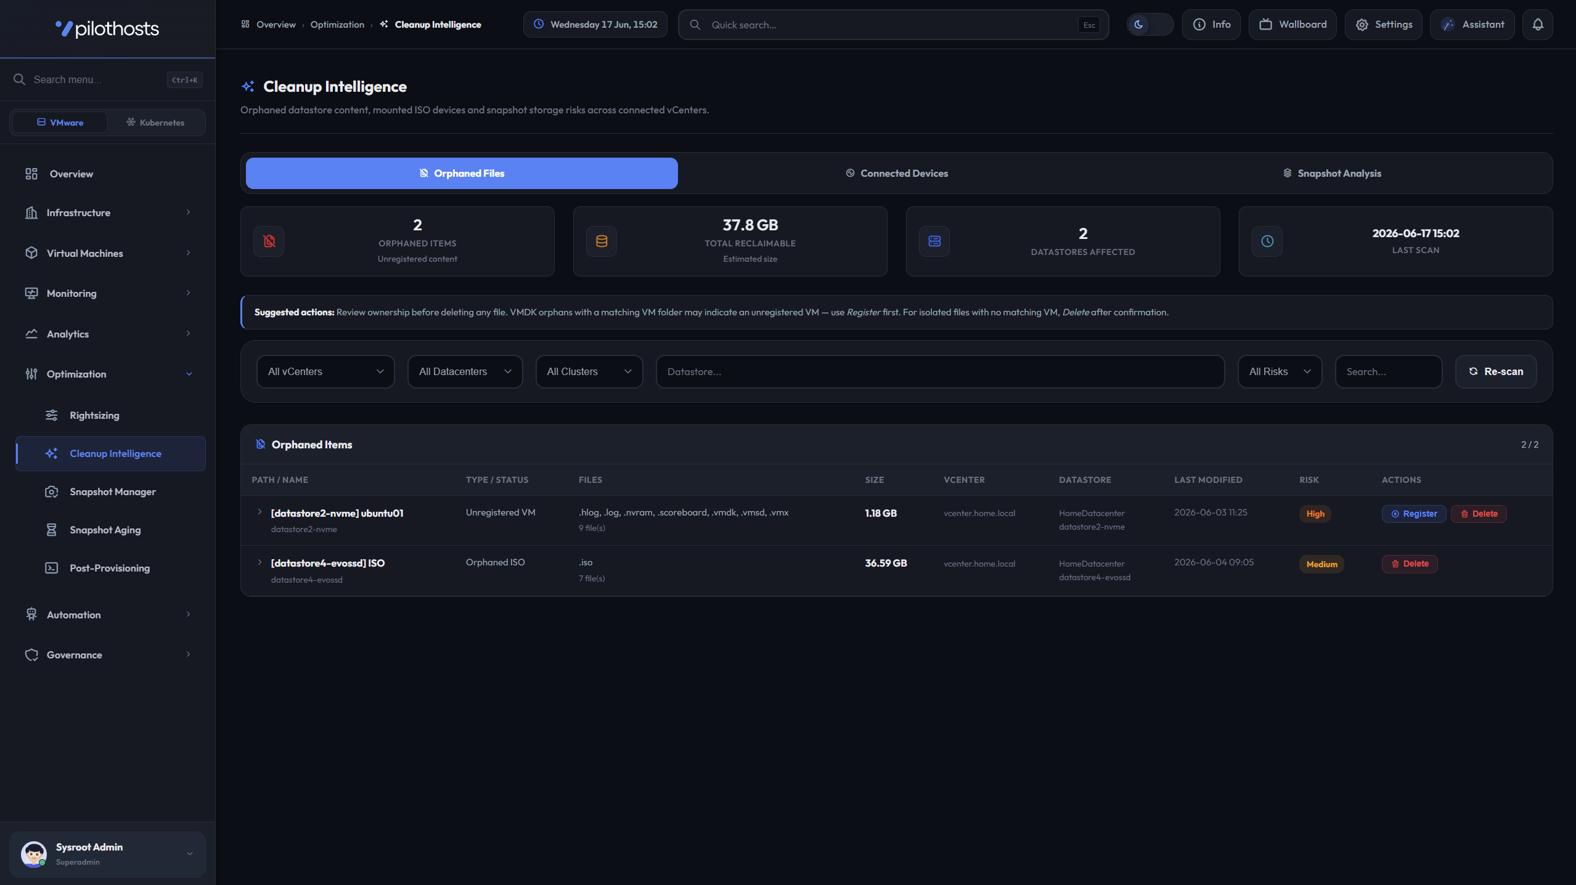1576x885 pixels.
Task: Open the All Risks dropdown
Action: tap(1280, 371)
